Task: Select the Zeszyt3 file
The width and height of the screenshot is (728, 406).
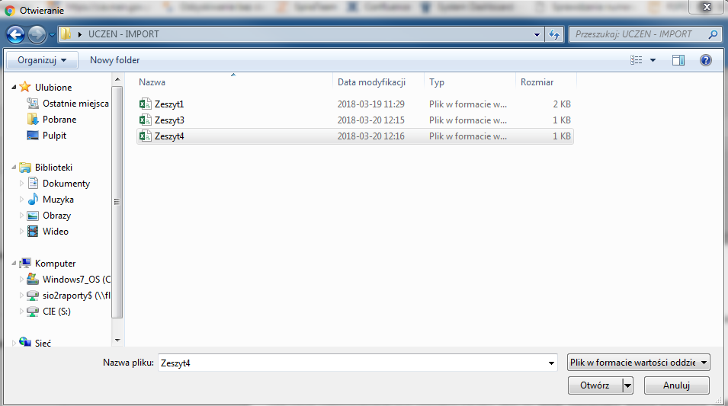Action: (169, 120)
